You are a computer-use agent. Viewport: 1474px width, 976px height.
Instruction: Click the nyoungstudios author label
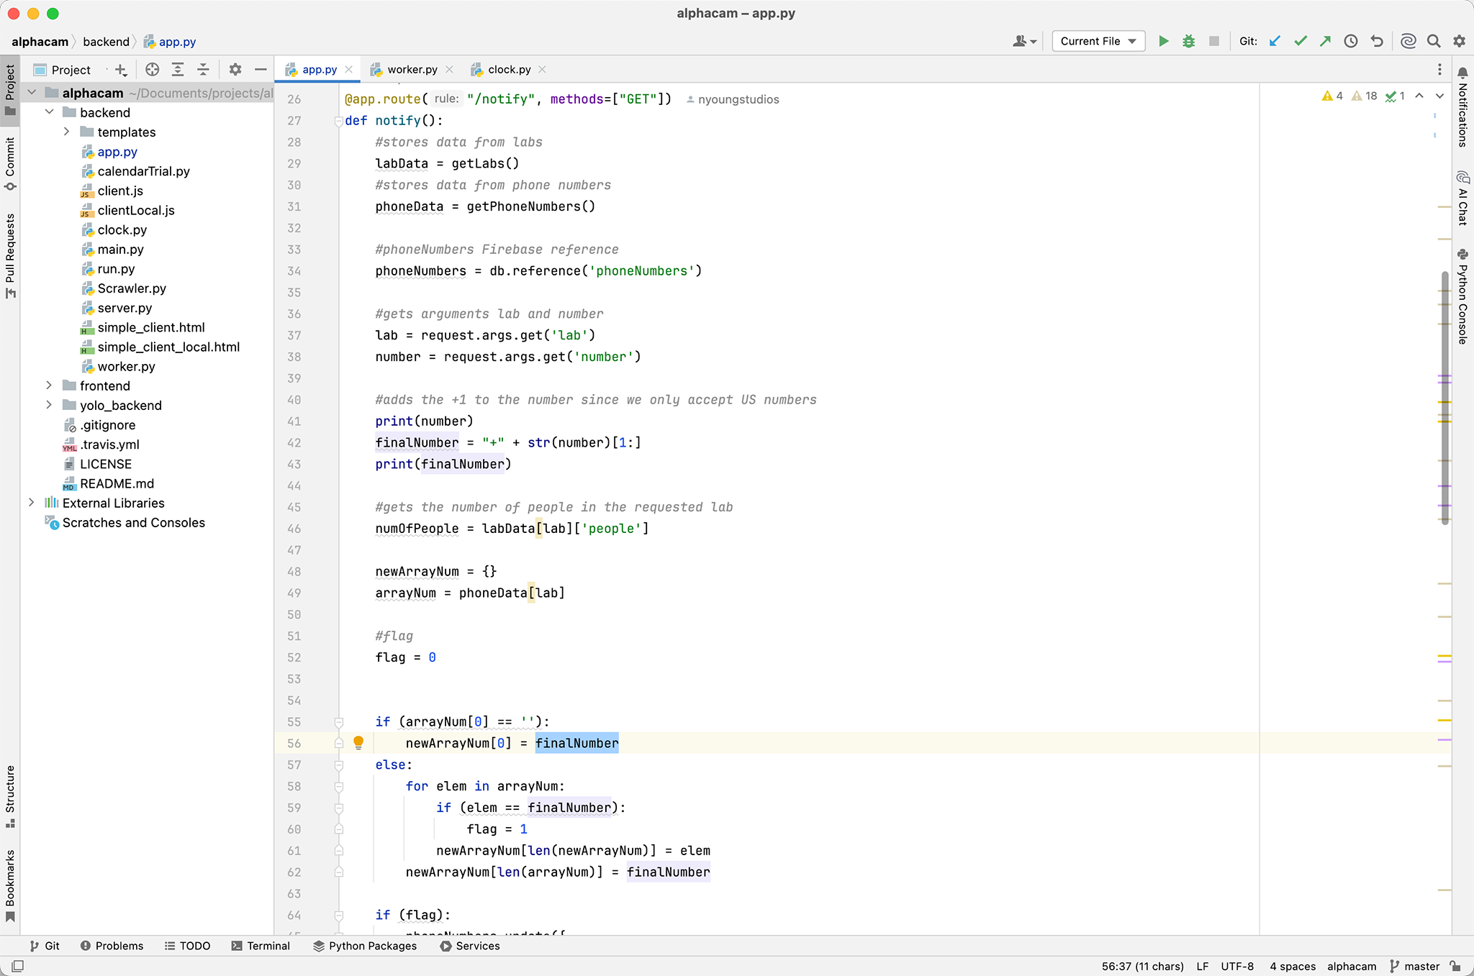pyautogui.click(x=732, y=99)
